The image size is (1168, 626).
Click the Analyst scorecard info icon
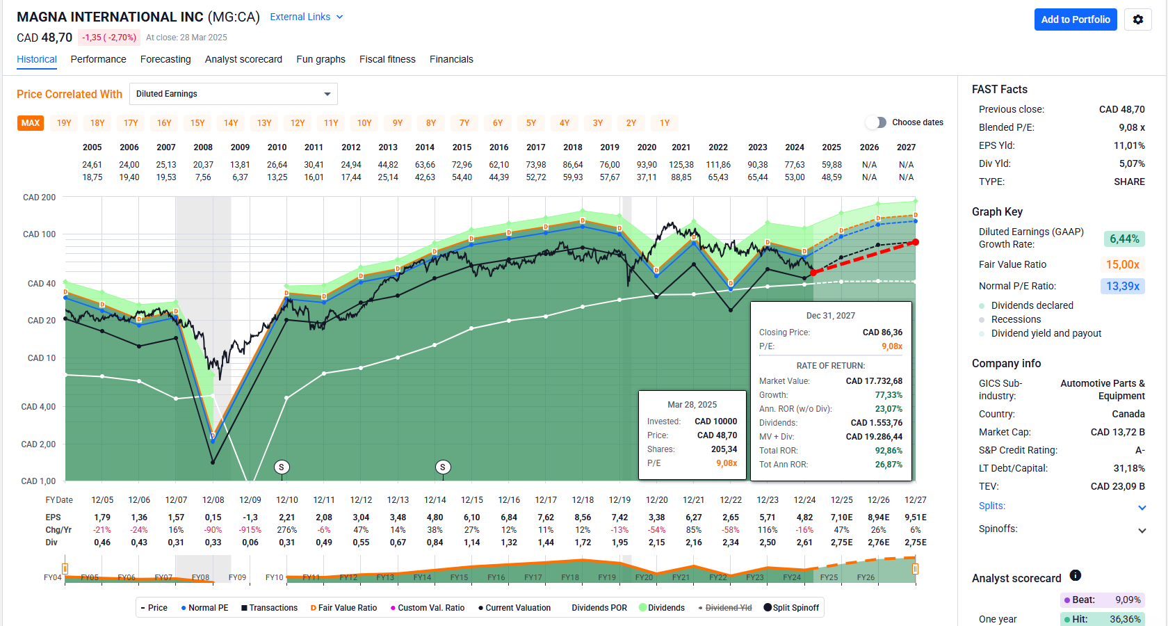pos(1076,575)
